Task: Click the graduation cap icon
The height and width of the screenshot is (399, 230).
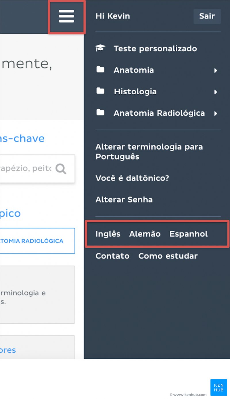Action: pyautogui.click(x=100, y=48)
